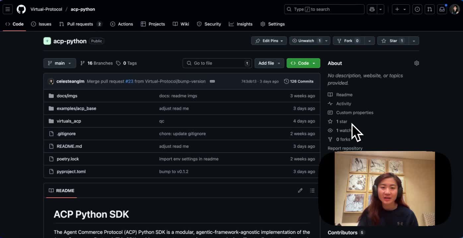This screenshot has width=463, height=238.
Task: Open the docs/imgs folder
Action: point(67,96)
